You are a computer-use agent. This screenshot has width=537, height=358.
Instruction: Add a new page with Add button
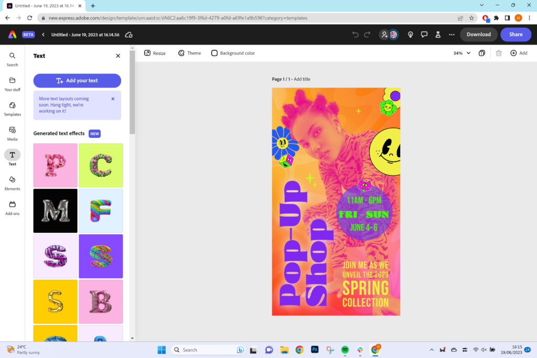tap(519, 53)
